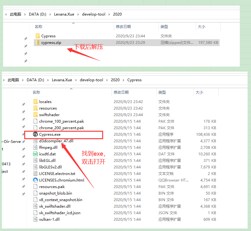Click 压缩(zipped)文件 type of cypress.zip
The height and width of the screenshot is (231, 251).
(177, 43)
